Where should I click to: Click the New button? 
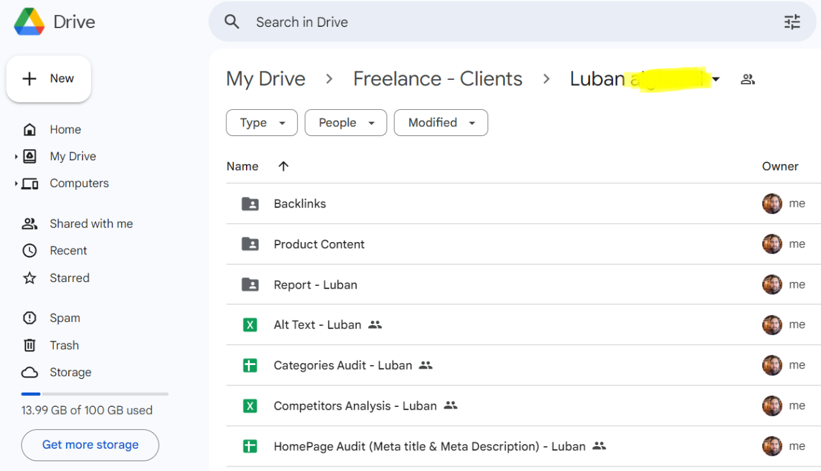48,78
